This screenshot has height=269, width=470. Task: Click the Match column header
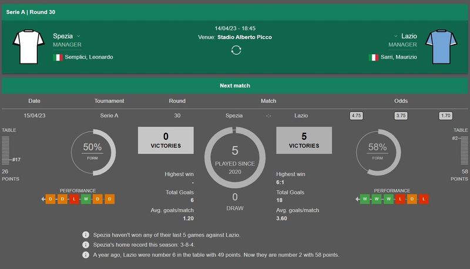(268, 101)
